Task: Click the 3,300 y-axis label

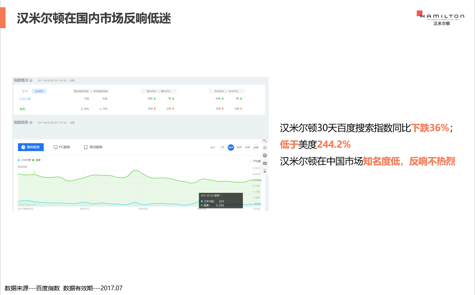Action: click(x=256, y=168)
